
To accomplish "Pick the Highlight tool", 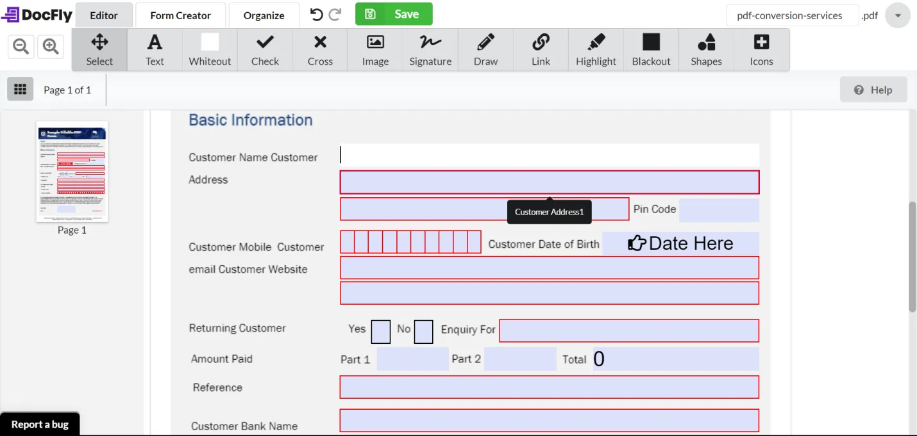I will pos(596,49).
